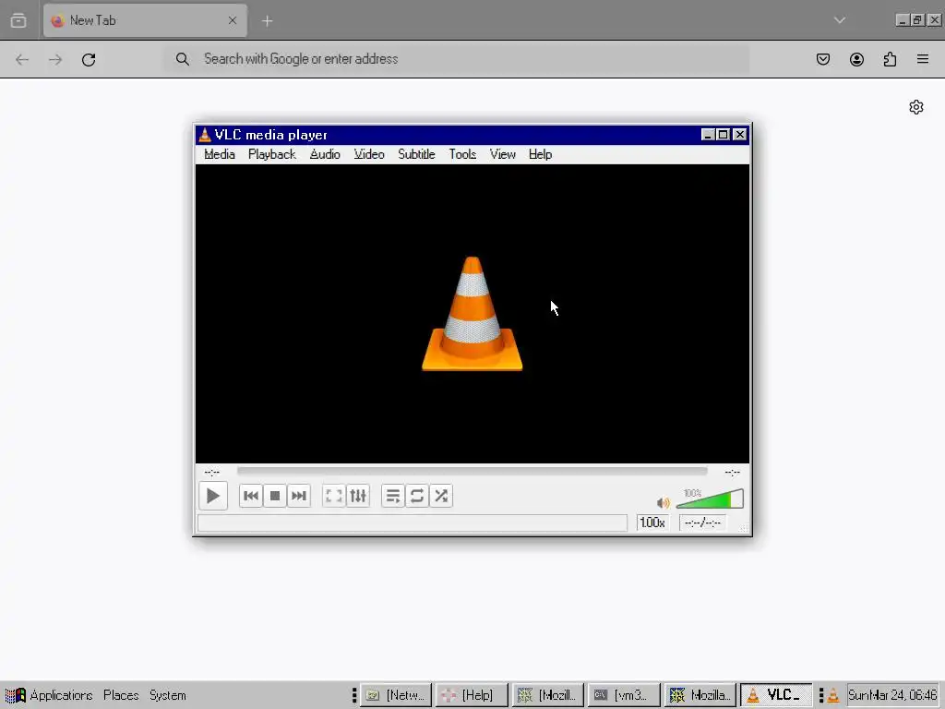Open Firefox Pocket save icon

point(822,59)
